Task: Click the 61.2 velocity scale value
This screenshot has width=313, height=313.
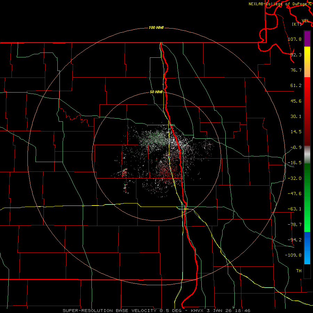Action: [x=296, y=86]
